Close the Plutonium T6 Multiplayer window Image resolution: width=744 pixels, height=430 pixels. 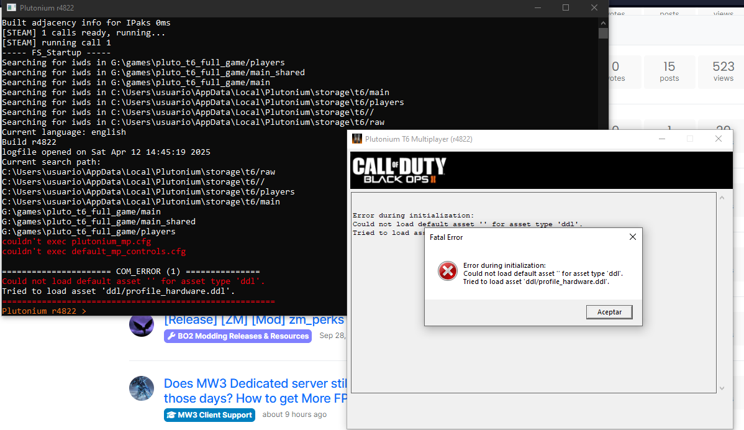(719, 139)
